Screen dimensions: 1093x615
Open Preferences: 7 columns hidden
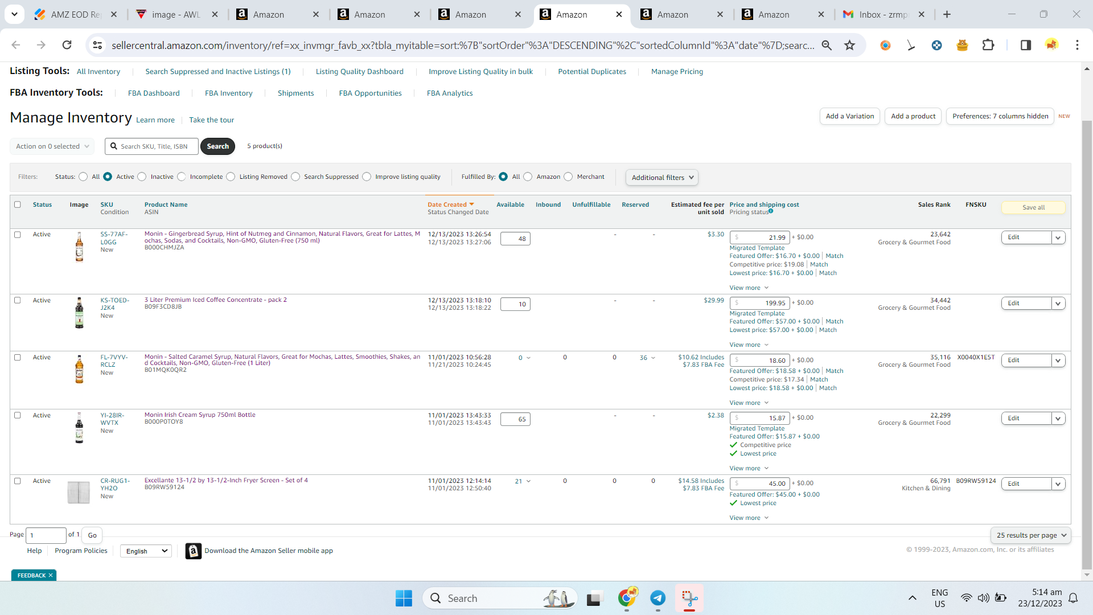coord(1000,116)
